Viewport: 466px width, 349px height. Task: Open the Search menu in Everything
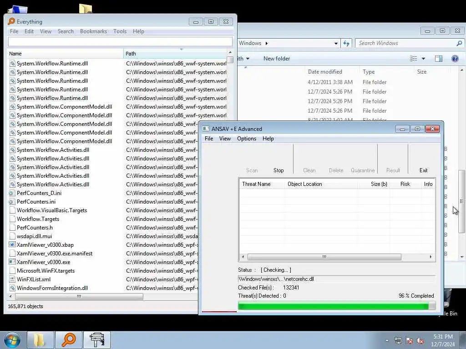point(66,31)
